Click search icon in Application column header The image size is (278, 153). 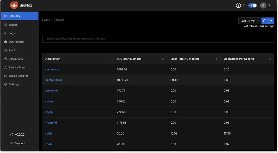pyautogui.click(x=110, y=59)
